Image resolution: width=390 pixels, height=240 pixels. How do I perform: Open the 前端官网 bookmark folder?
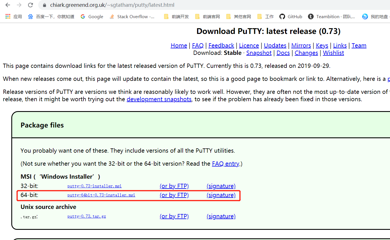point(208,17)
